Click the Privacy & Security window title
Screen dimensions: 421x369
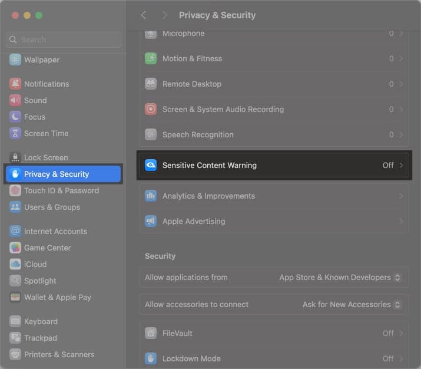(217, 15)
